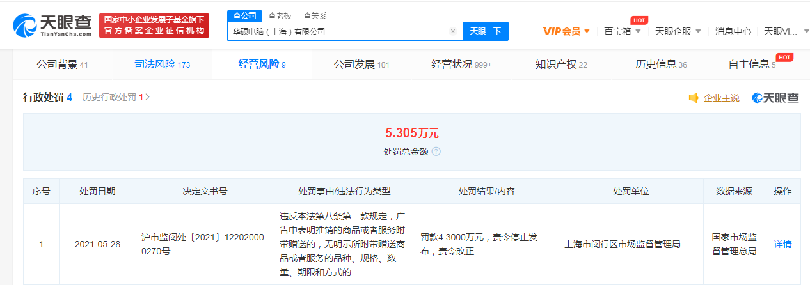Clear the search box with the x icon

(452, 31)
